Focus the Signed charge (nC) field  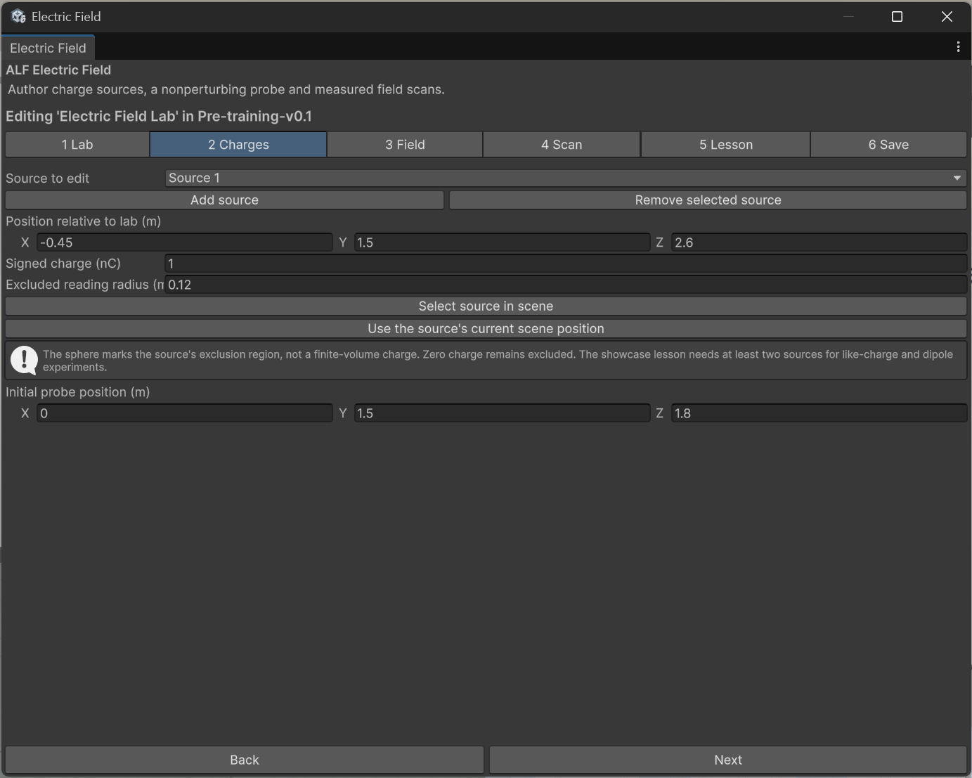coord(566,264)
